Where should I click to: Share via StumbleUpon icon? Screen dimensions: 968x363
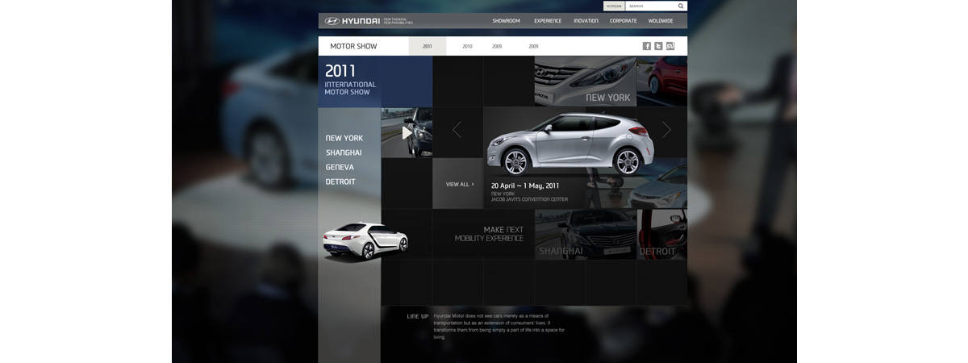tap(670, 46)
